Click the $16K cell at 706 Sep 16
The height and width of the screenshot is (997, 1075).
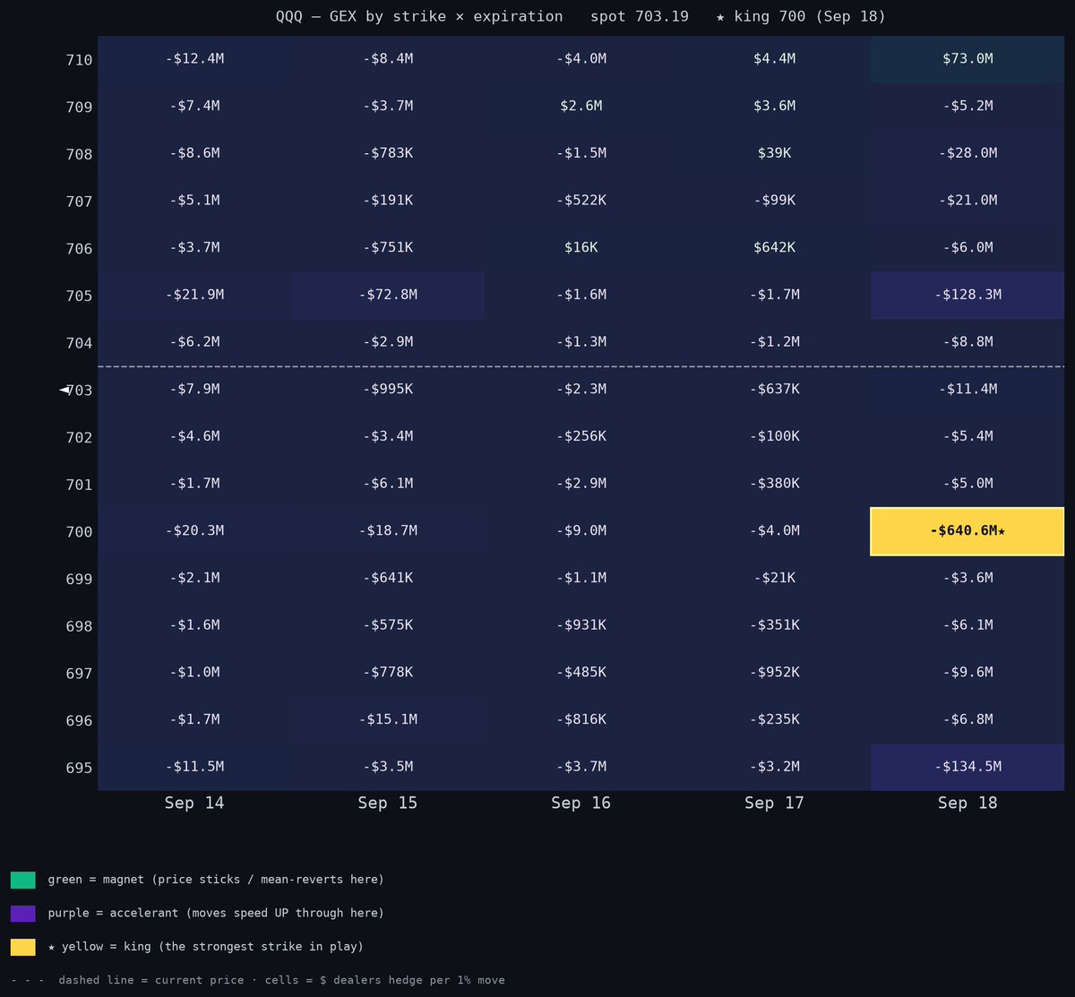(581, 248)
